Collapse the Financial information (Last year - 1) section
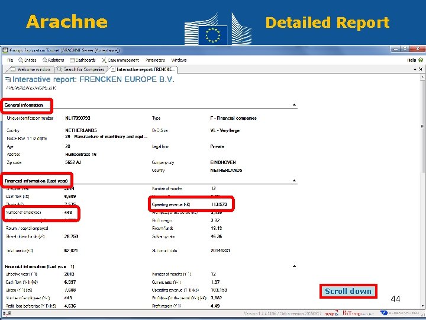Image resolution: width=426 pixels, height=320 pixels. 294,266
